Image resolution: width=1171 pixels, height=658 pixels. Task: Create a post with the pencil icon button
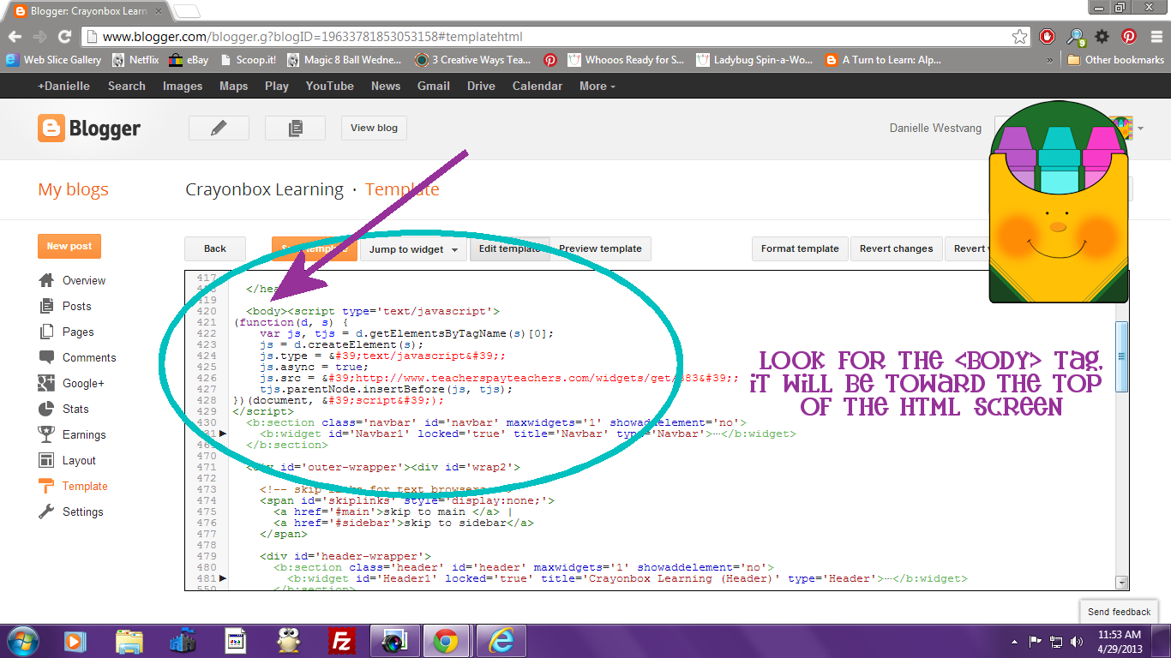click(x=219, y=128)
